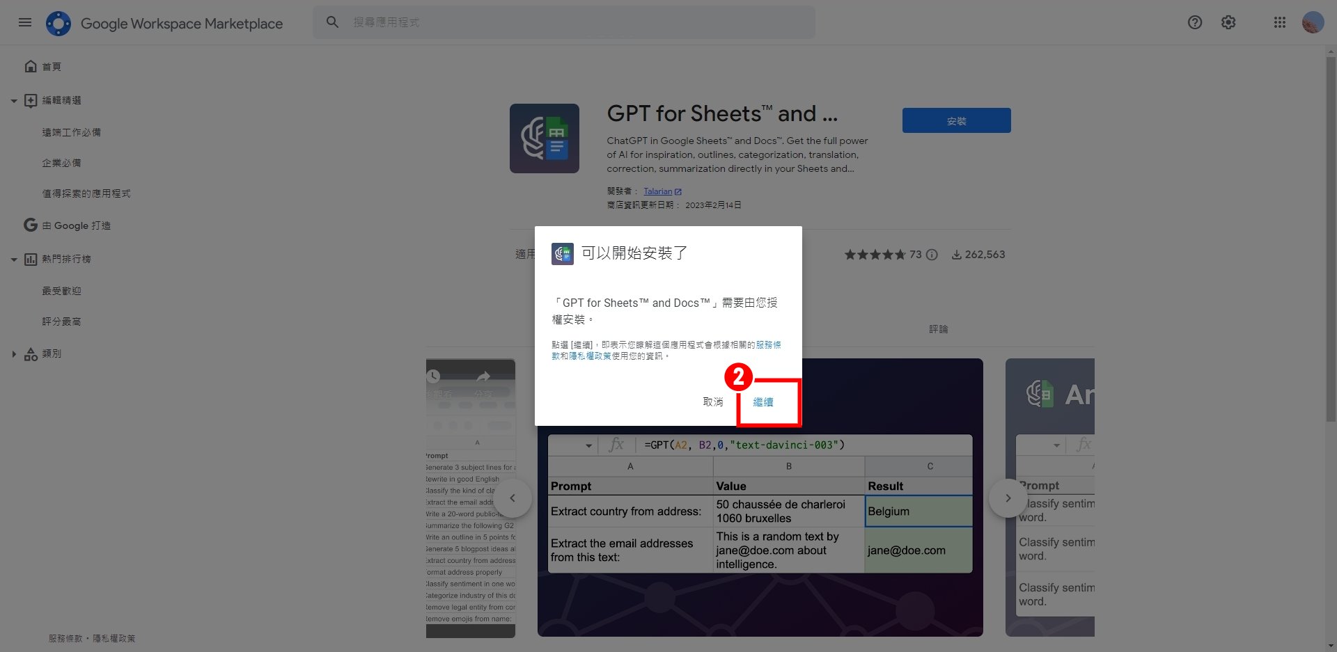Viewport: 1337px width, 652px height.
Task: Click the star rating display
Action: 875,255
